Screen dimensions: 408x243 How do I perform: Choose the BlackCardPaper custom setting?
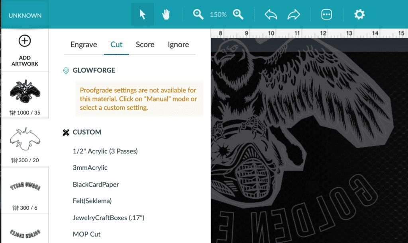coord(96,184)
